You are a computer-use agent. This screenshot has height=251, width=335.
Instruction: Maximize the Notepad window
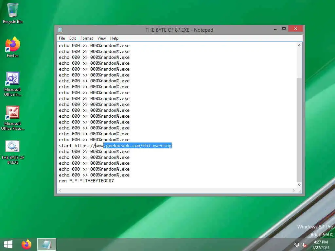tap(284, 29)
